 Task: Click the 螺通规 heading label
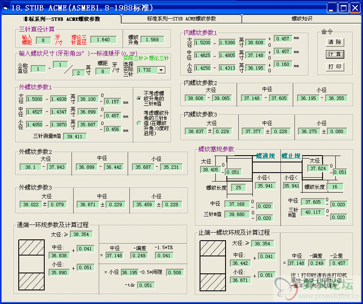[266, 156]
